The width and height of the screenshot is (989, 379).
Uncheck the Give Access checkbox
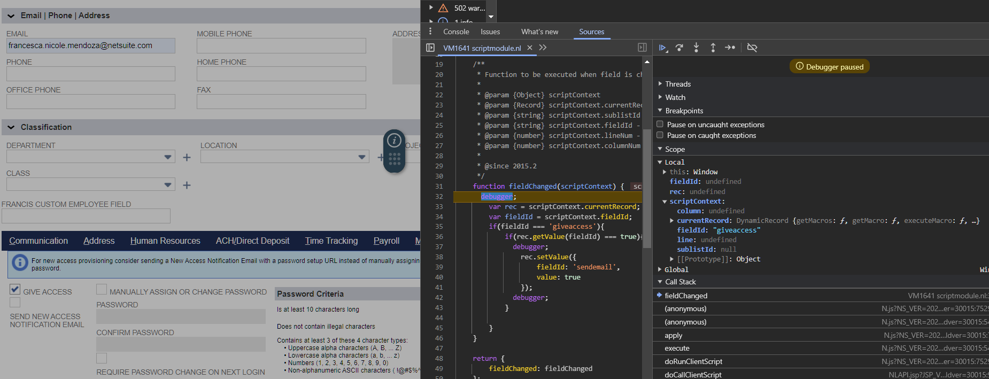15,289
